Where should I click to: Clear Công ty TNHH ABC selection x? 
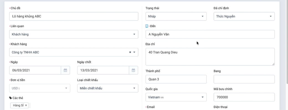130,52
